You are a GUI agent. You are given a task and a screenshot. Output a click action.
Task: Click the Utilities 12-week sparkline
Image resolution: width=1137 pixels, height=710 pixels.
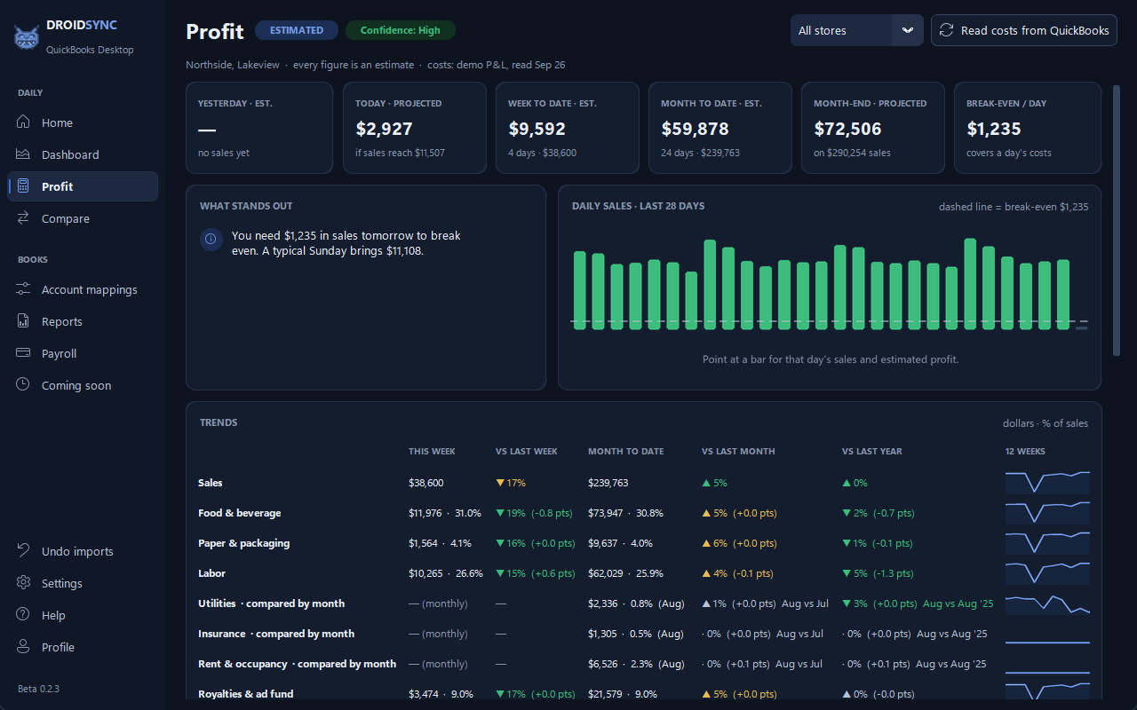click(1047, 603)
